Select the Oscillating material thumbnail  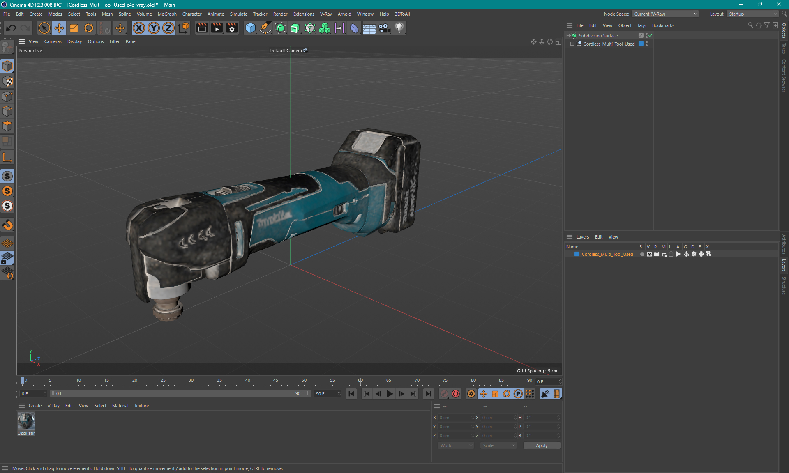26,421
